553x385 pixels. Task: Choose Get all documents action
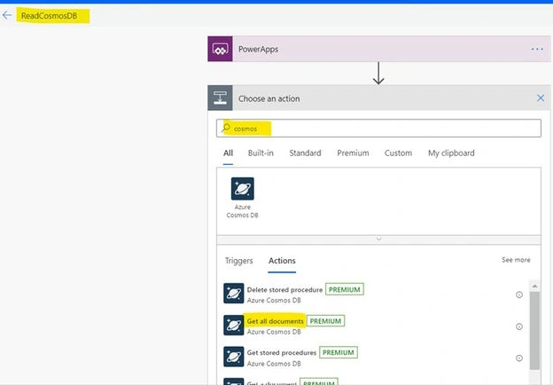[x=275, y=321]
